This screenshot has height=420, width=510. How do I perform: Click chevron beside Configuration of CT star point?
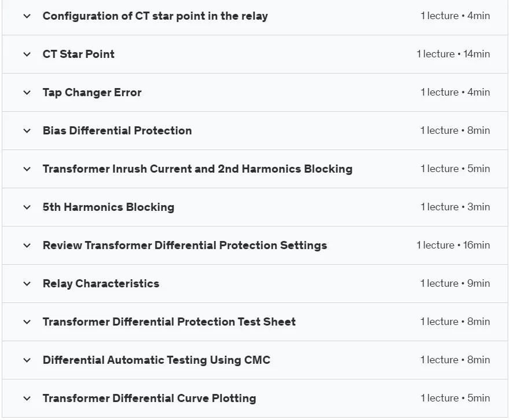(27, 16)
